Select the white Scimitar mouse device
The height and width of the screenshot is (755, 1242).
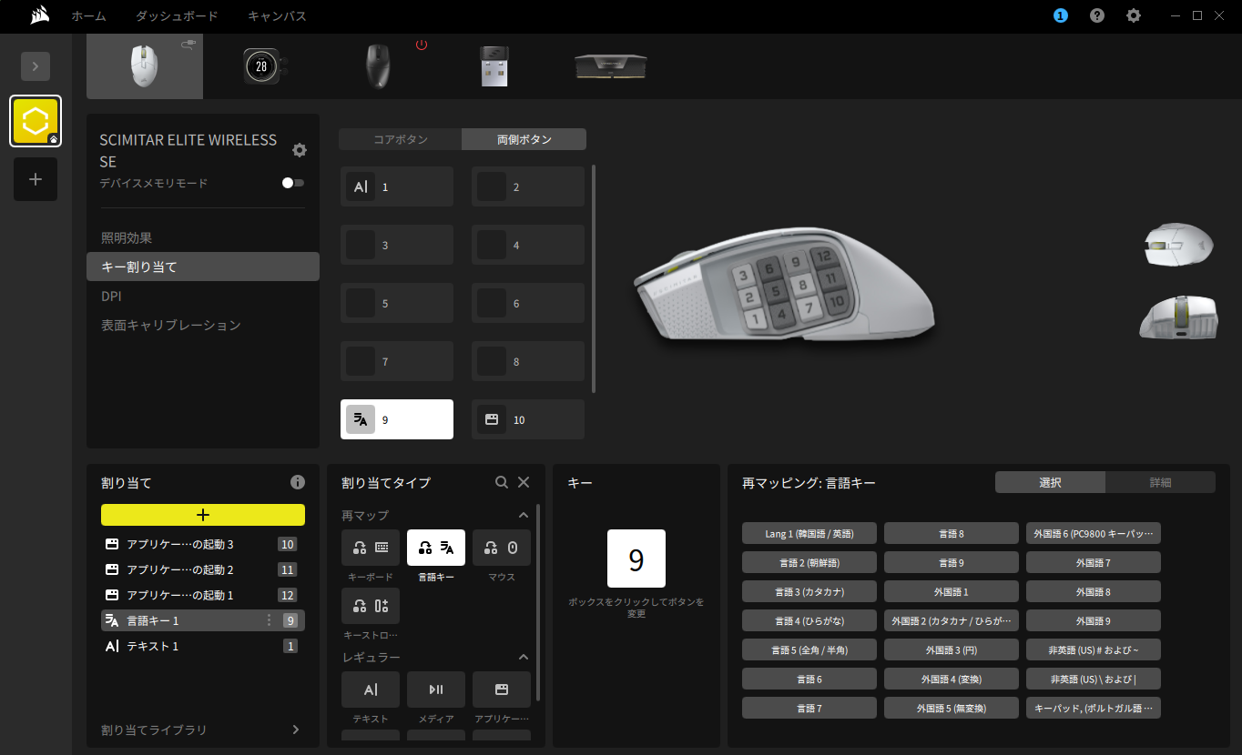(x=145, y=66)
